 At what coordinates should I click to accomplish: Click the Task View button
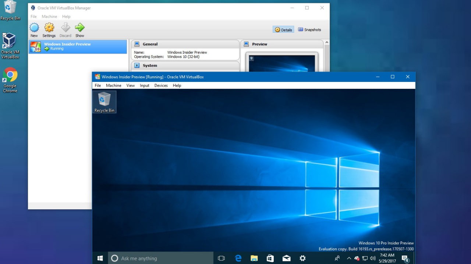pos(221,258)
